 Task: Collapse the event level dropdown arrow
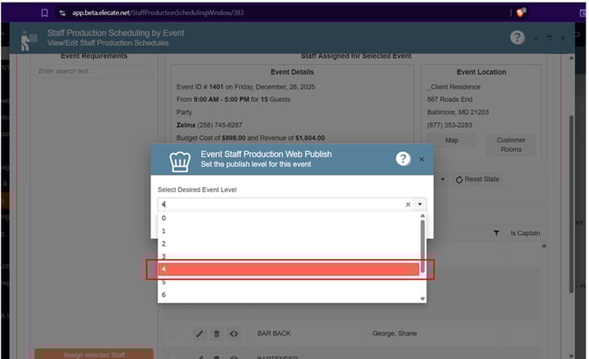tap(421, 204)
